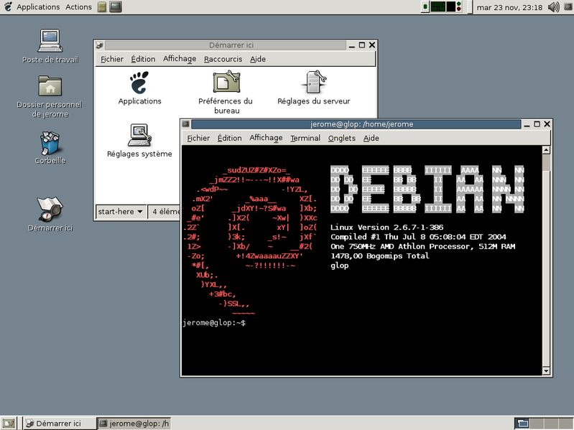Select third workspace in workspace switcher
The width and height of the screenshot is (574, 430).
(x=552, y=424)
